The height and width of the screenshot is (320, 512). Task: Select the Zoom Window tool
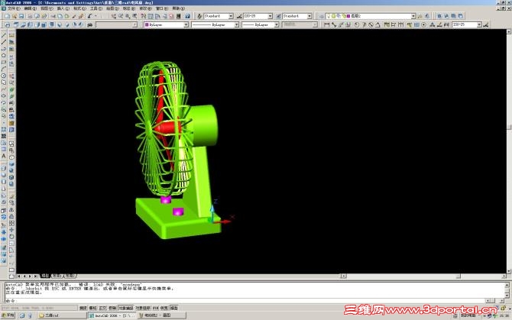pos(128,16)
